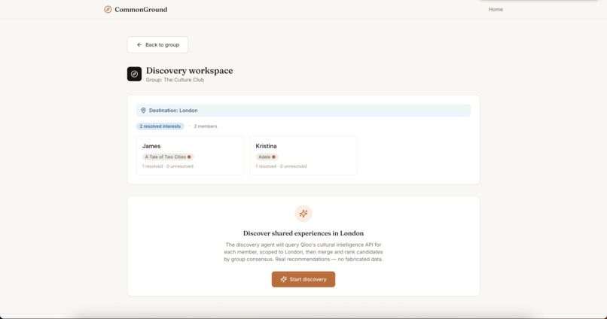Click the 'A Tale of Two Cities' interest tag
This screenshot has width=607, height=319.
pyautogui.click(x=168, y=157)
